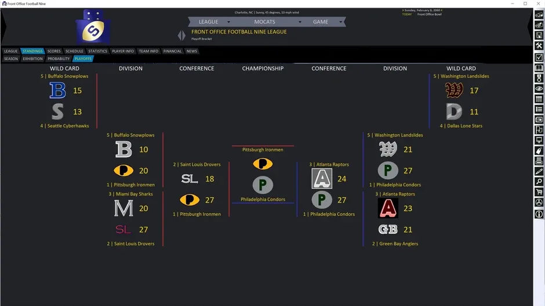Click the medal awards icon
The height and width of the screenshot is (306, 545).
539,78
